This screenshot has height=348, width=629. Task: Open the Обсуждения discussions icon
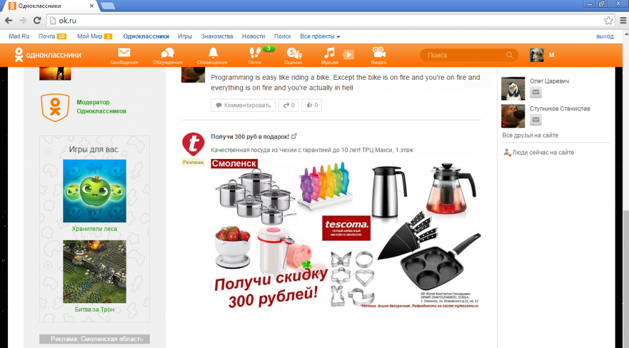[x=167, y=55]
